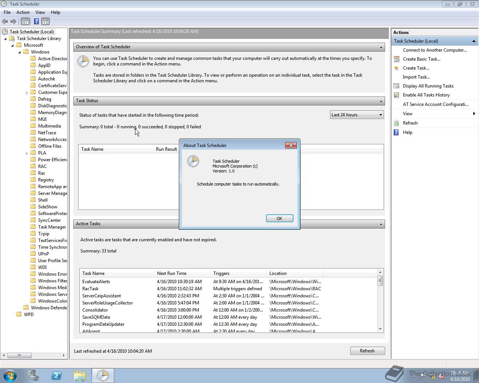This screenshot has width=479, height=383.
Task: Click the Create Task icon
Action: point(396,68)
